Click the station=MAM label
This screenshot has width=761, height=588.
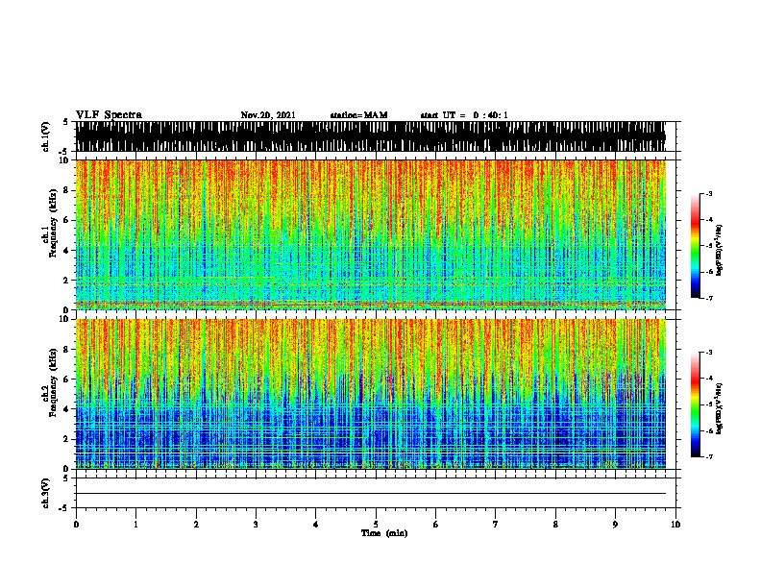pyautogui.click(x=358, y=115)
